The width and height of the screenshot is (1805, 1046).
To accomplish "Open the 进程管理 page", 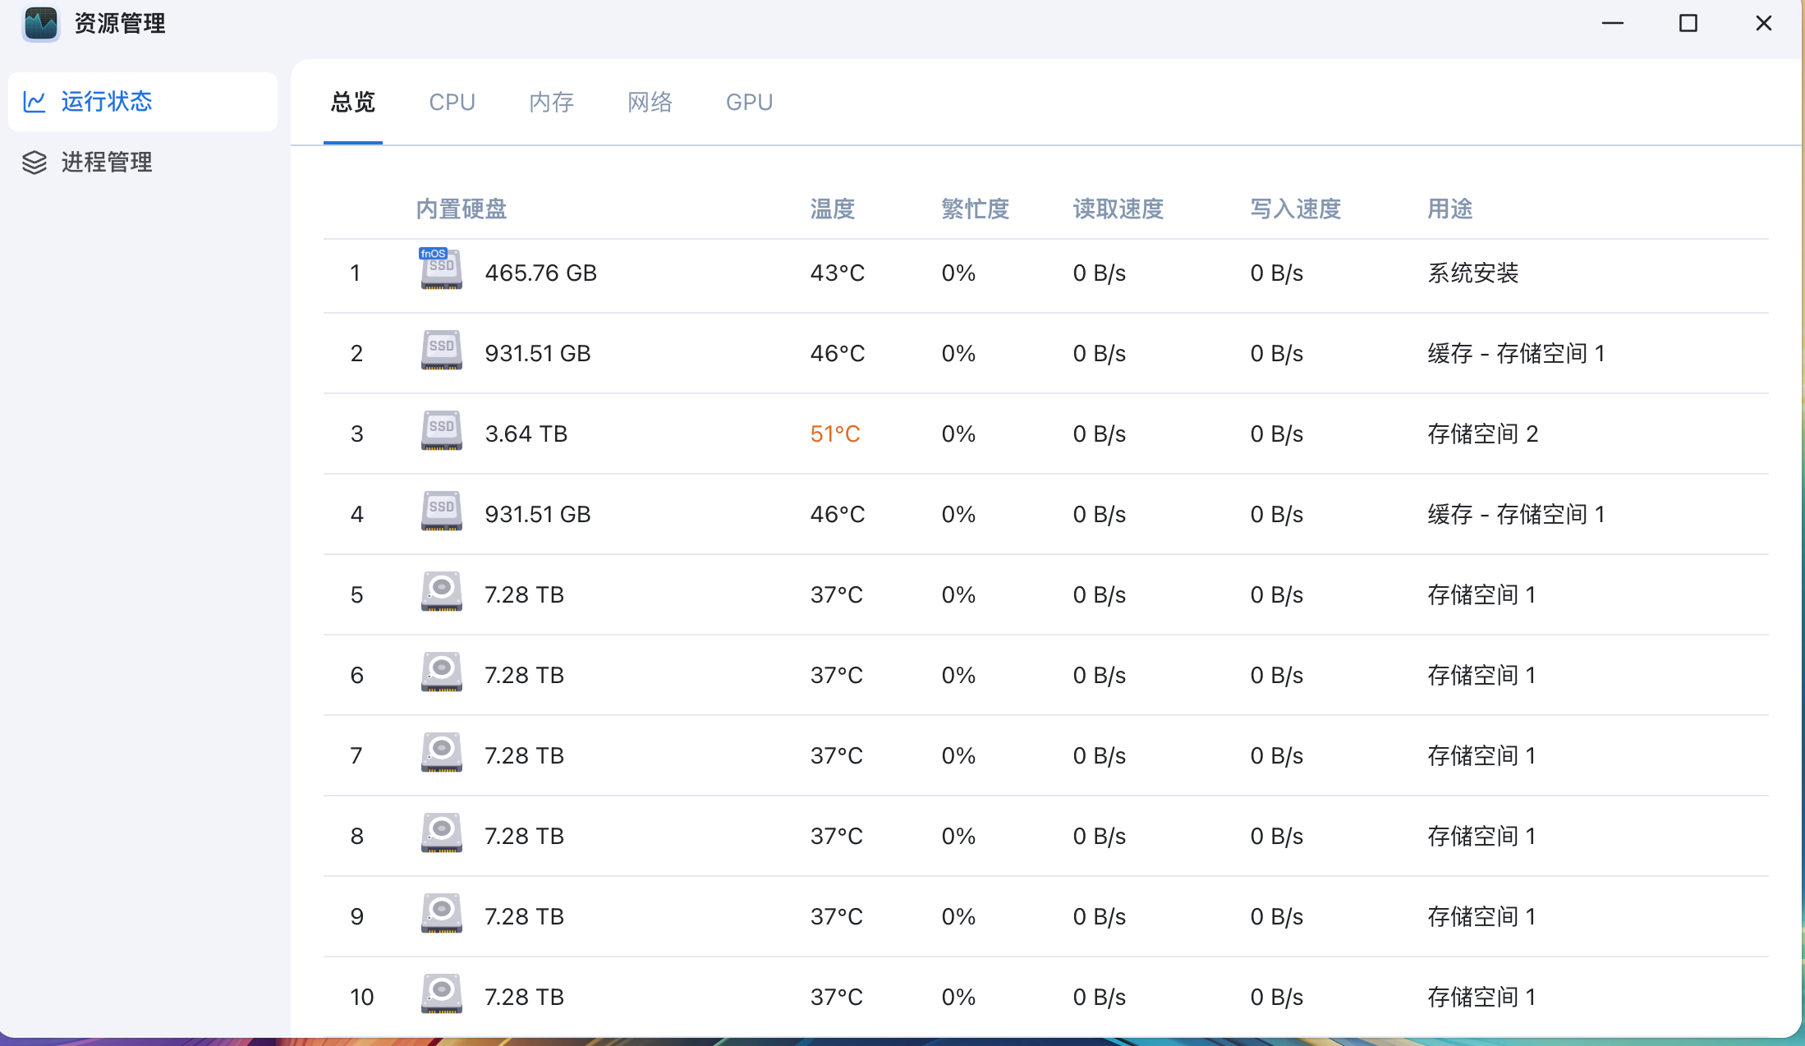I will click(x=106, y=163).
